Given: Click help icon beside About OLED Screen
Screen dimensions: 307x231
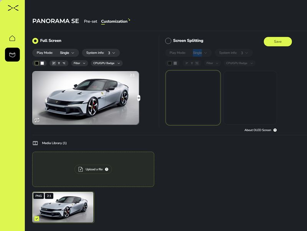Looking at the screenshot, I should 275,130.
